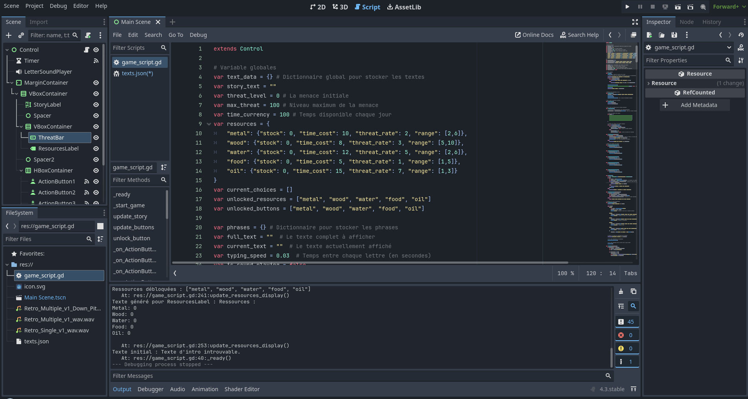Open the Forward+ renderer dropdown
748x399 pixels.
point(729,7)
